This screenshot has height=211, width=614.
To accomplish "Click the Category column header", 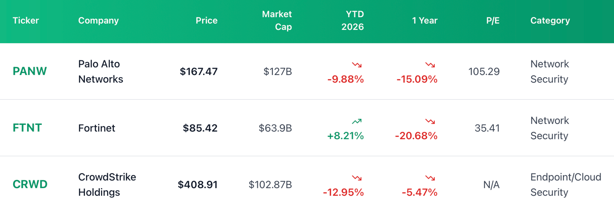I will [550, 21].
